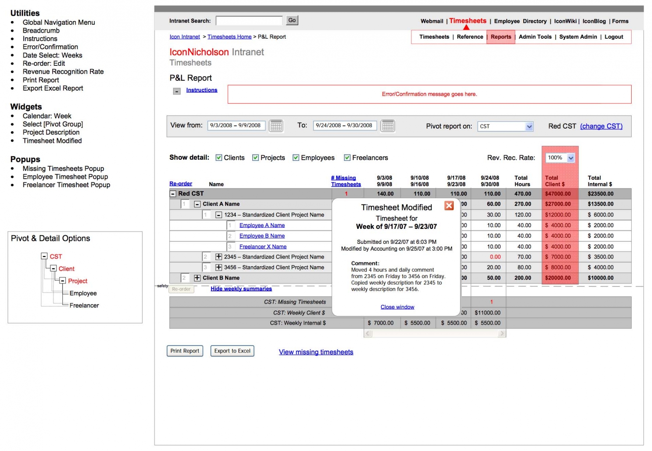
Task: Open the View missing timesheets link
Action: (316, 352)
